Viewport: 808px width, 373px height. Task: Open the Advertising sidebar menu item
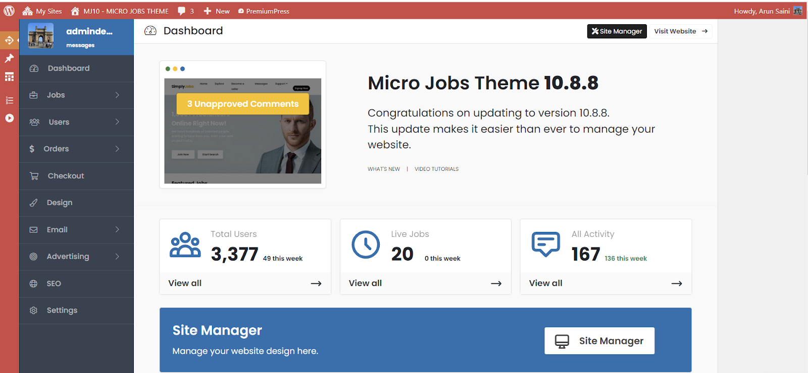pyautogui.click(x=76, y=257)
